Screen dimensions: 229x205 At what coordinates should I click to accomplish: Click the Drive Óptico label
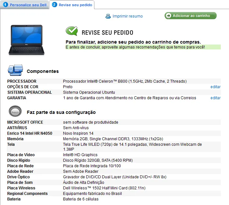coord(18,177)
